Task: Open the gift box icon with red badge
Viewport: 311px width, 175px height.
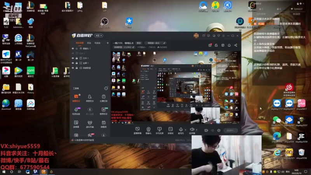Action: 210,45
